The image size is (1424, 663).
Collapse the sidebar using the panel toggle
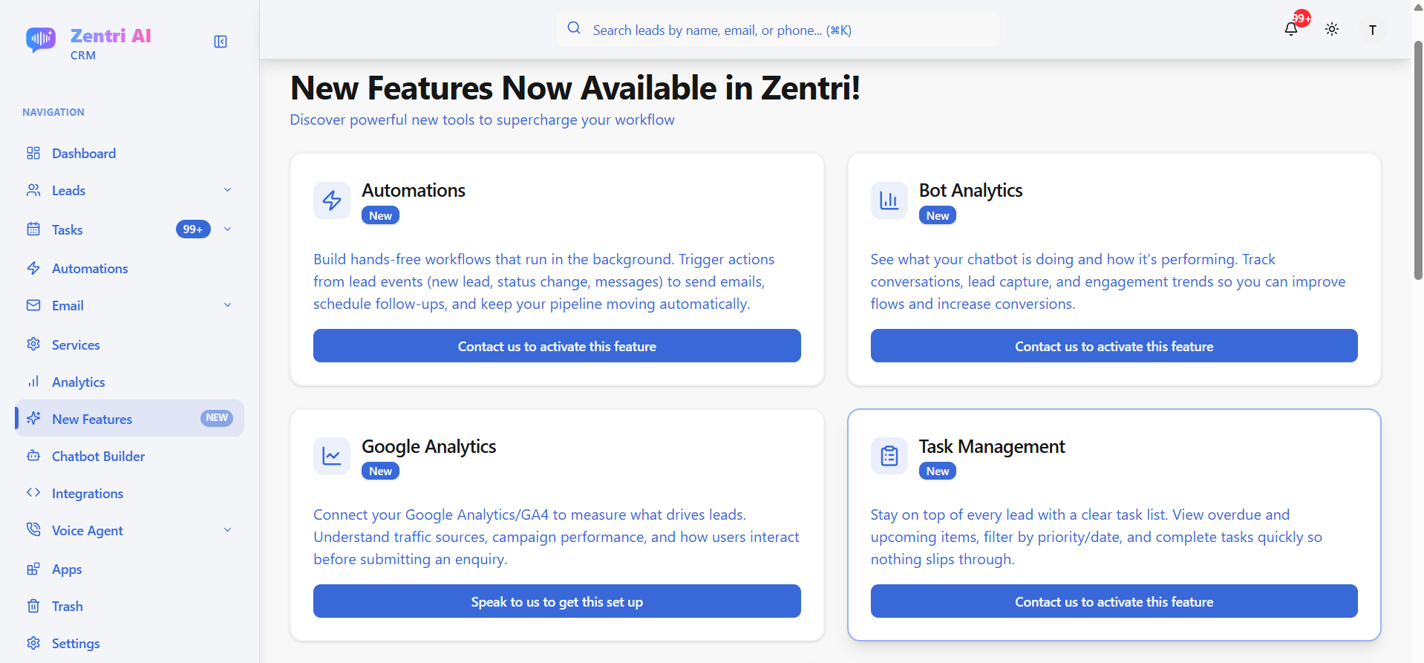point(221,42)
